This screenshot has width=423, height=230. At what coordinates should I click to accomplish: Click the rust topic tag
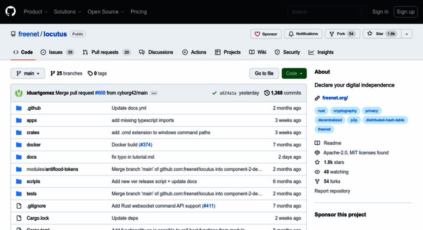(321, 111)
